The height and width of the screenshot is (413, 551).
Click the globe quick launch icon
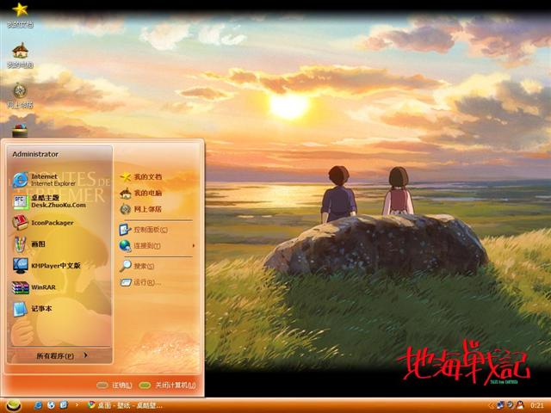(51, 405)
